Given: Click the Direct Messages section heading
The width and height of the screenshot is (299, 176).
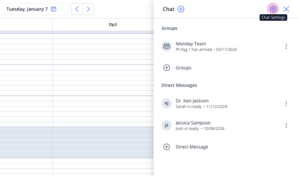Looking at the screenshot, I should (179, 85).
